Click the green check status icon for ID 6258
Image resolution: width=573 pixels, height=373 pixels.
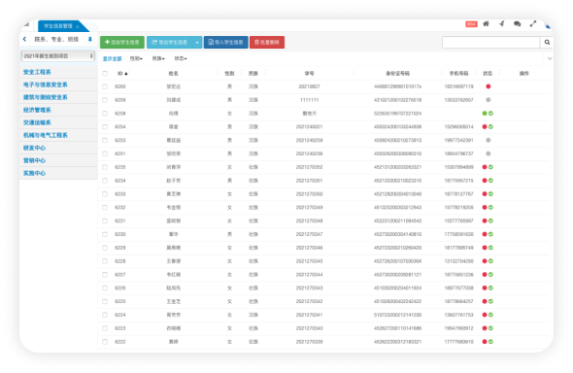pyautogui.click(x=490, y=114)
